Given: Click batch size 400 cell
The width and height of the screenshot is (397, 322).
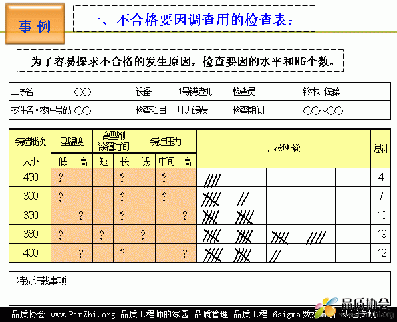Looking at the screenshot, I should (30, 253).
